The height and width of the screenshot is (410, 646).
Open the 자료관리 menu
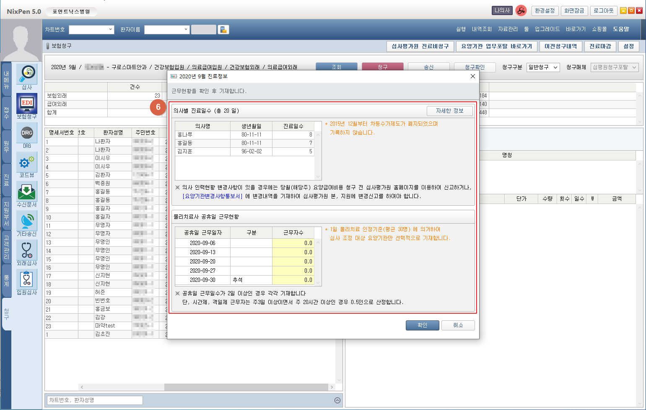tap(508, 29)
